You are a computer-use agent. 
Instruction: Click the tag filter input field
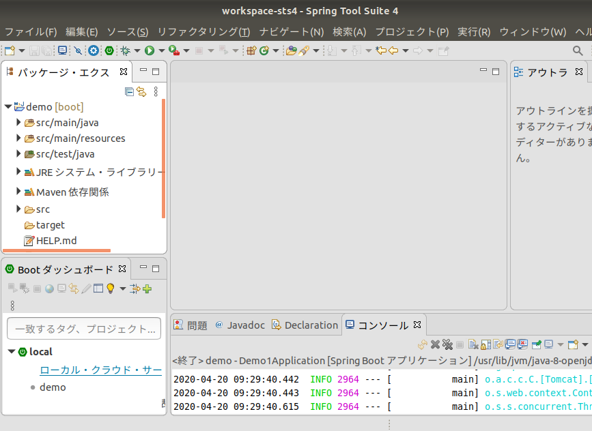pos(83,329)
